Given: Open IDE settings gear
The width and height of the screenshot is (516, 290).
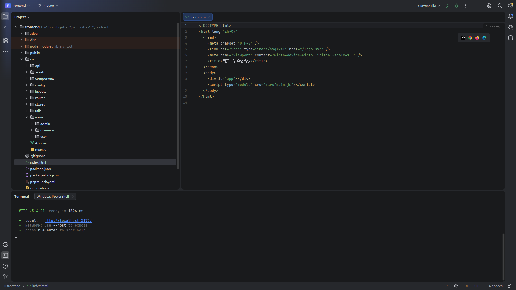Looking at the screenshot, I should pos(511,6).
